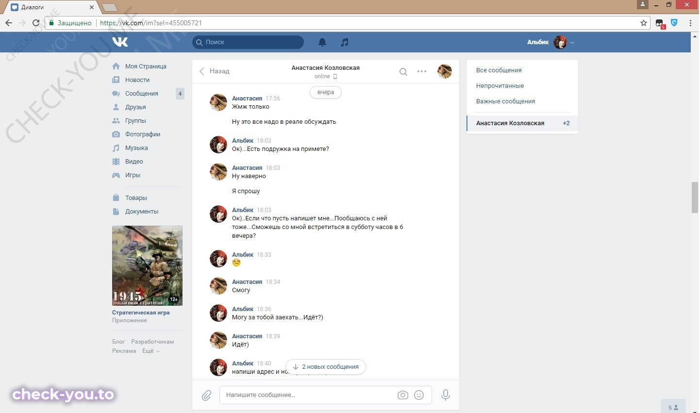
Task: Focus the Поиск search box
Action: coord(248,42)
